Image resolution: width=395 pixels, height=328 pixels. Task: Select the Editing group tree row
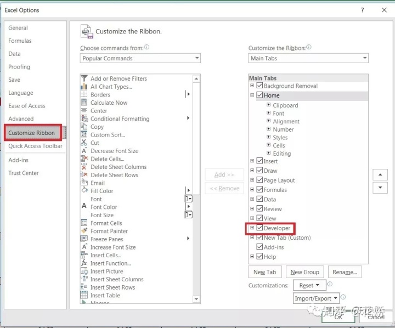(x=281, y=154)
